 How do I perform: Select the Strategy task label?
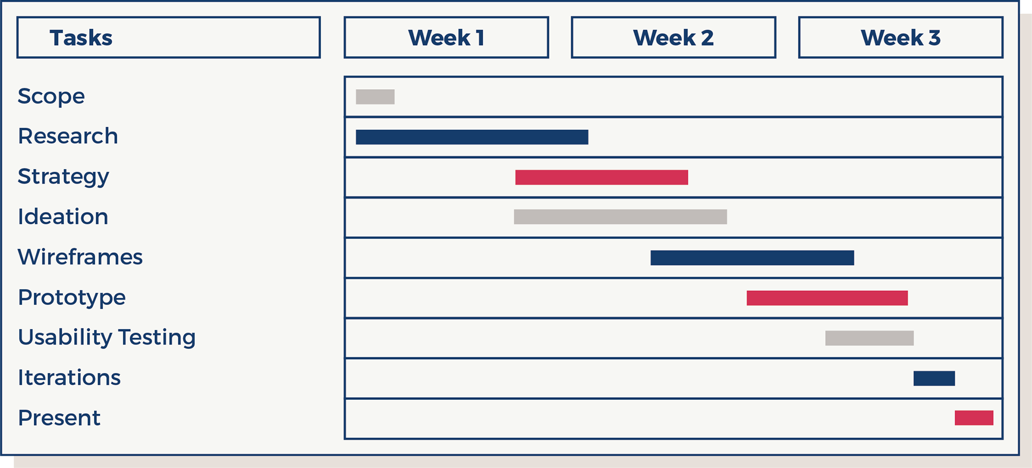(63, 177)
